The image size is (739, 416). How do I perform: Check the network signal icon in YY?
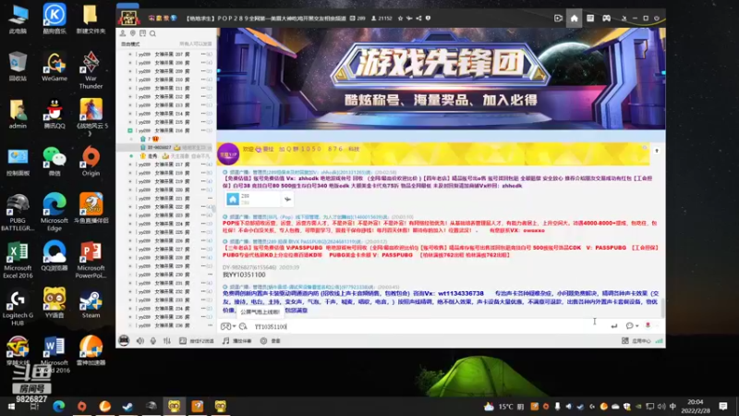659,340
